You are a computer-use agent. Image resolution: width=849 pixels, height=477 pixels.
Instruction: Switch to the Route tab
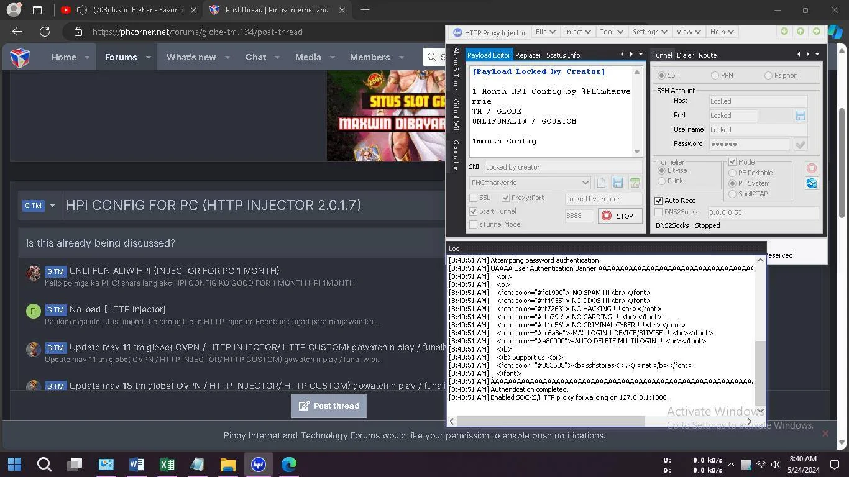point(707,55)
